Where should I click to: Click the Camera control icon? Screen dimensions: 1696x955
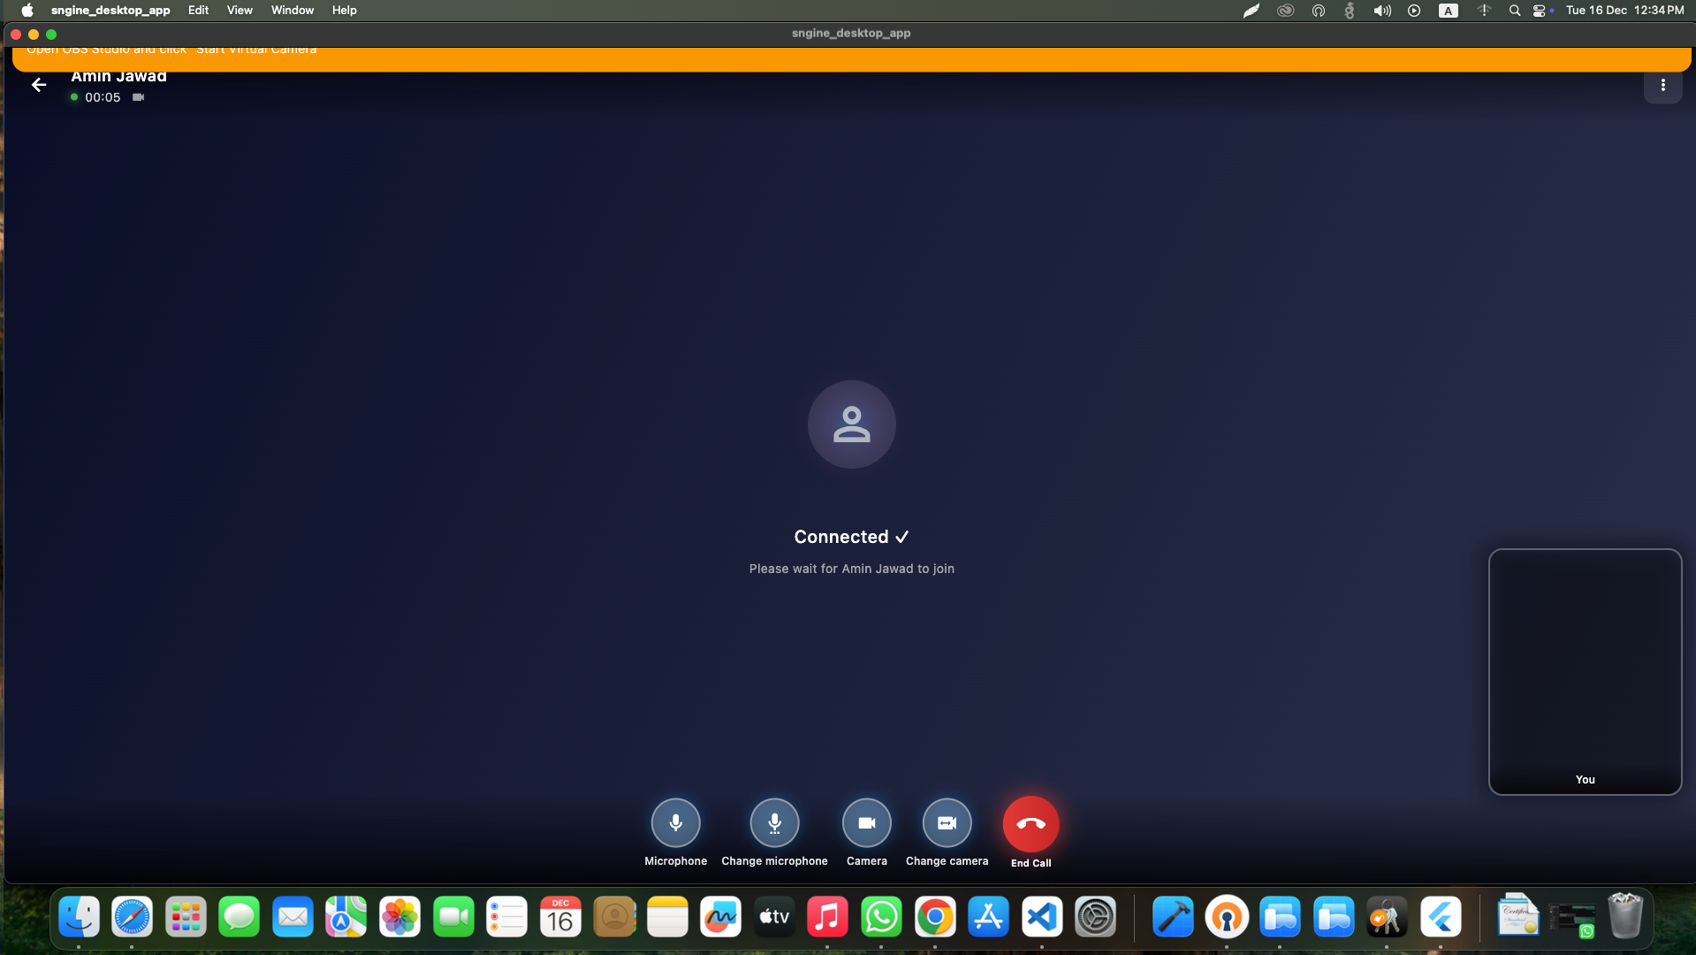click(866, 822)
